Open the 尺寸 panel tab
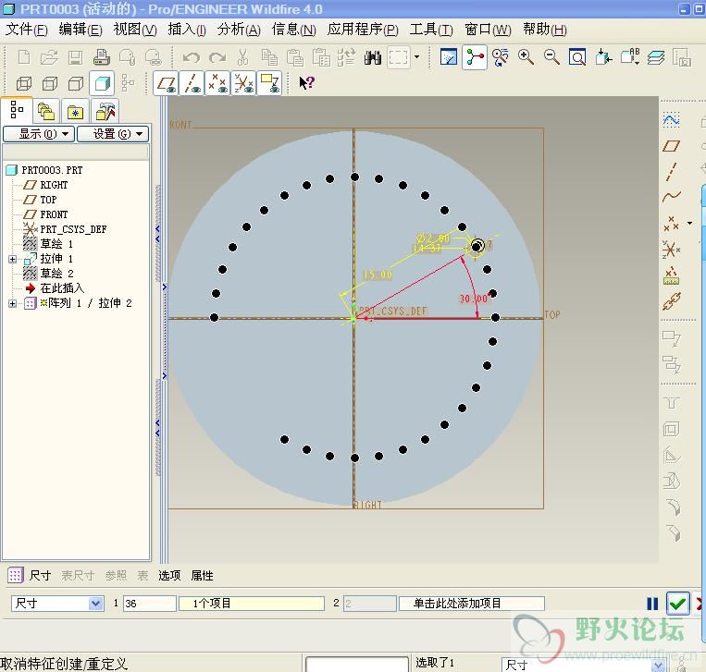This screenshot has width=706, height=672. click(40, 575)
